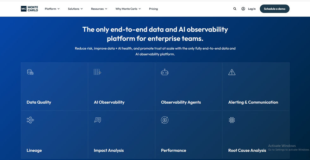This screenshot has height=160, width=310.
Task: Open the search magnifier icon
Action: coord(235,9)
